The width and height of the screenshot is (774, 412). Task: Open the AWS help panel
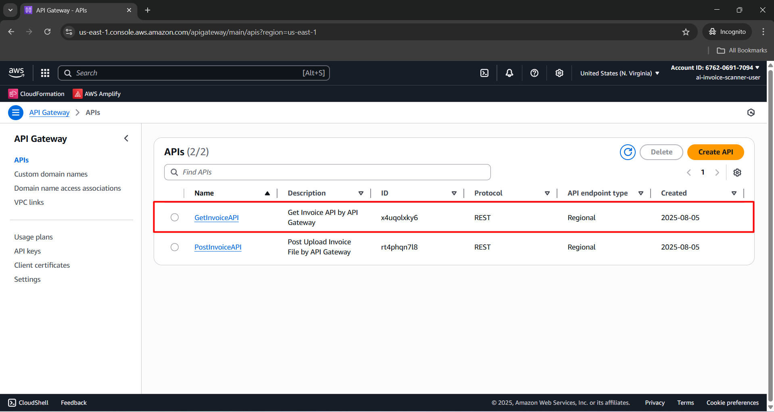534,73
